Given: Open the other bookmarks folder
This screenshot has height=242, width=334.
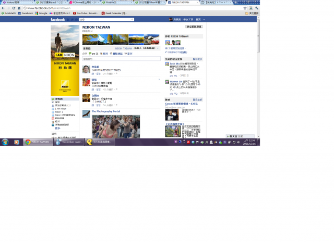Looking at the screenshot, I should point(252,13).
